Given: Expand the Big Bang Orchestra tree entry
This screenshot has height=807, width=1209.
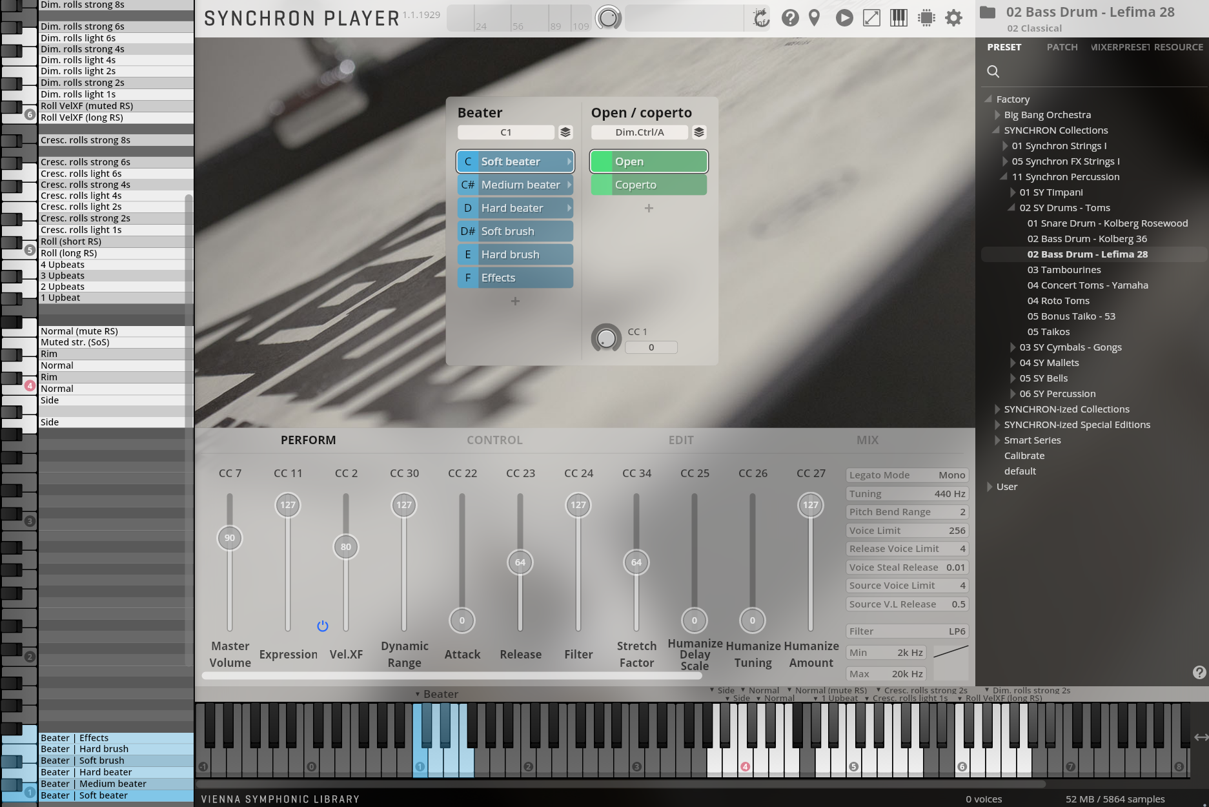Looking at the screenshot, I should click(998, 114).
